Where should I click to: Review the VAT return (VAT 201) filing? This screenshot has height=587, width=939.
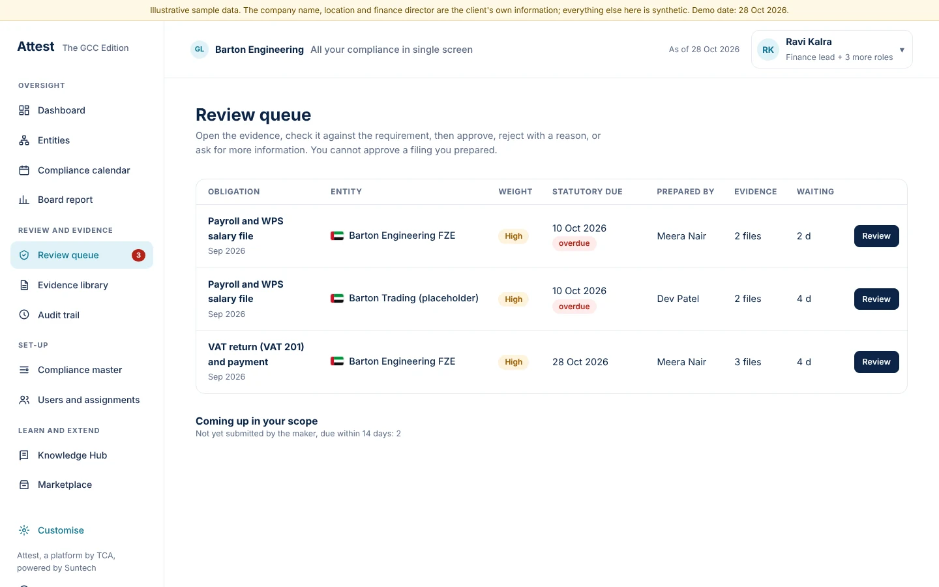pyautogui.click(x=876, y=362)
